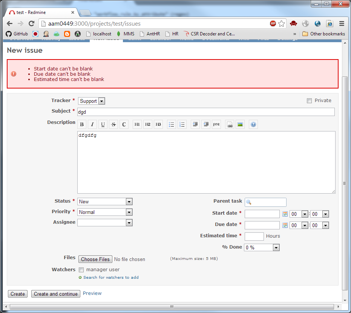
Task: Click the Create and continue button
Action: [56, 294]
